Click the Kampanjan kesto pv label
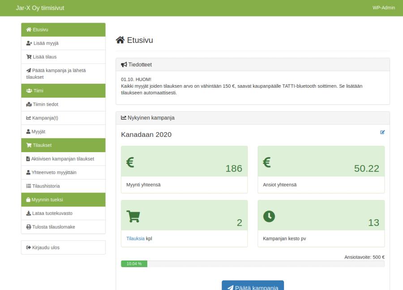Viewport: 403px width, 290px height. [x=284, y=239]
